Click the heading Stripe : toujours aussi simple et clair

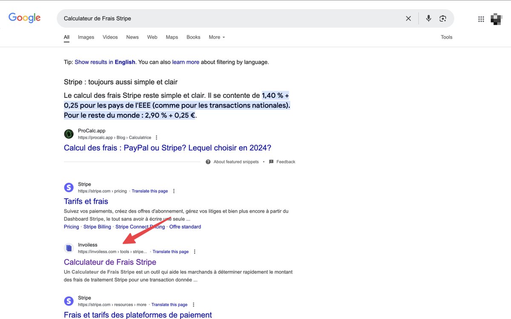click(121, 82)
